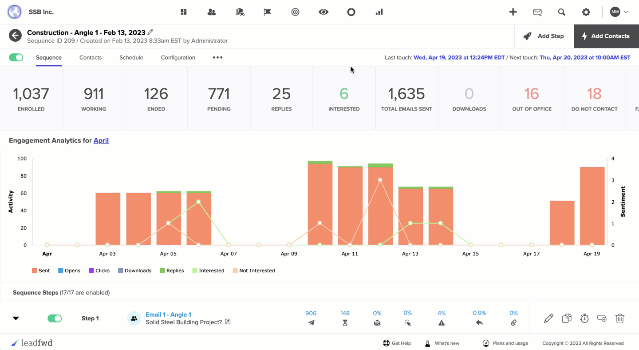Click the Add Contacts button

606,36
